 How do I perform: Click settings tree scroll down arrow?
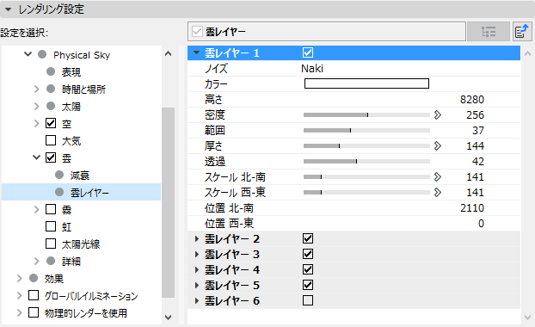[x=169, y=317]
